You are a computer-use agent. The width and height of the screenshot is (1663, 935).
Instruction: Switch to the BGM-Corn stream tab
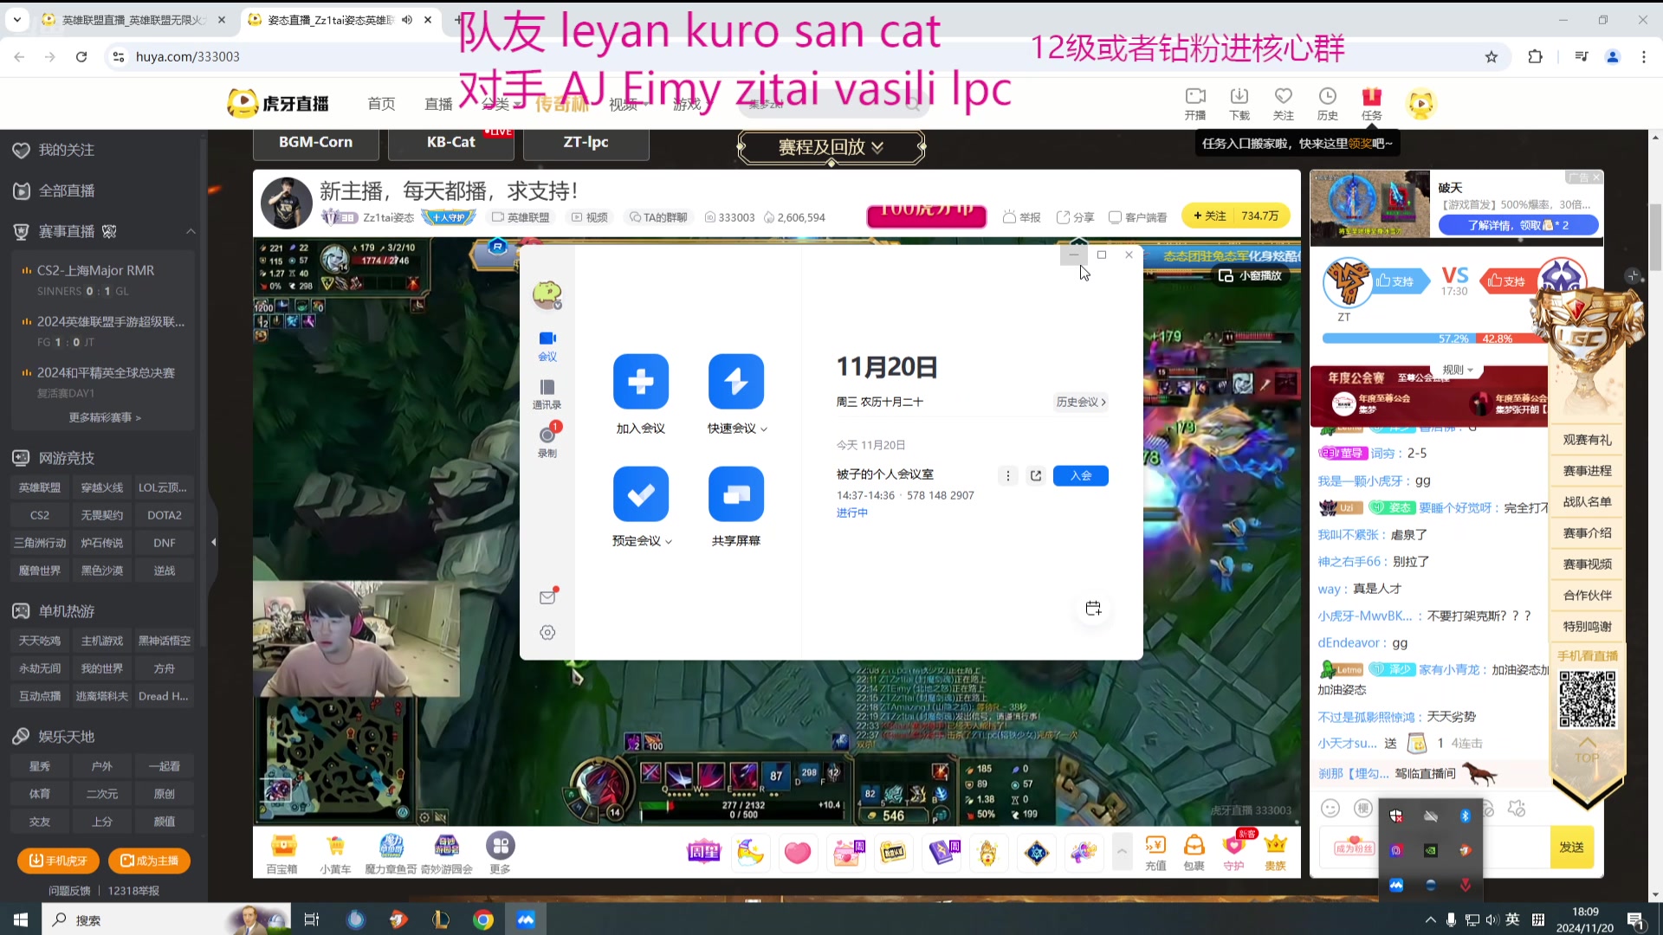pyautogui.click(x=315, y=143)
